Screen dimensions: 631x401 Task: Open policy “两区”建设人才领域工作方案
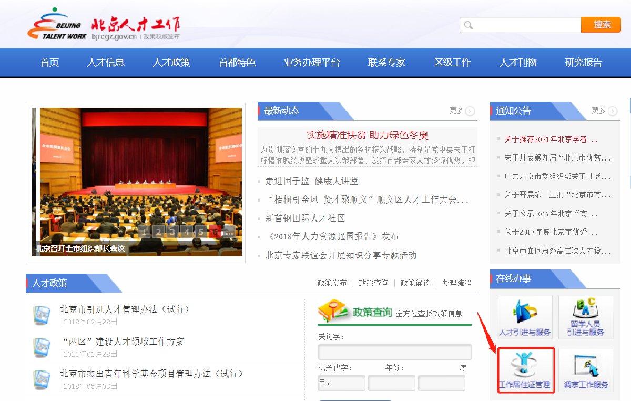[x=122, y=342]
